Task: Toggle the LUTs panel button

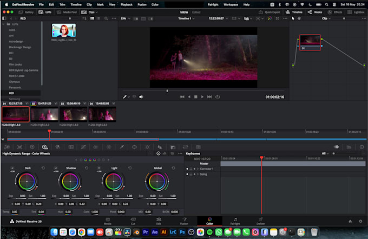Action: tap(45, 12)
